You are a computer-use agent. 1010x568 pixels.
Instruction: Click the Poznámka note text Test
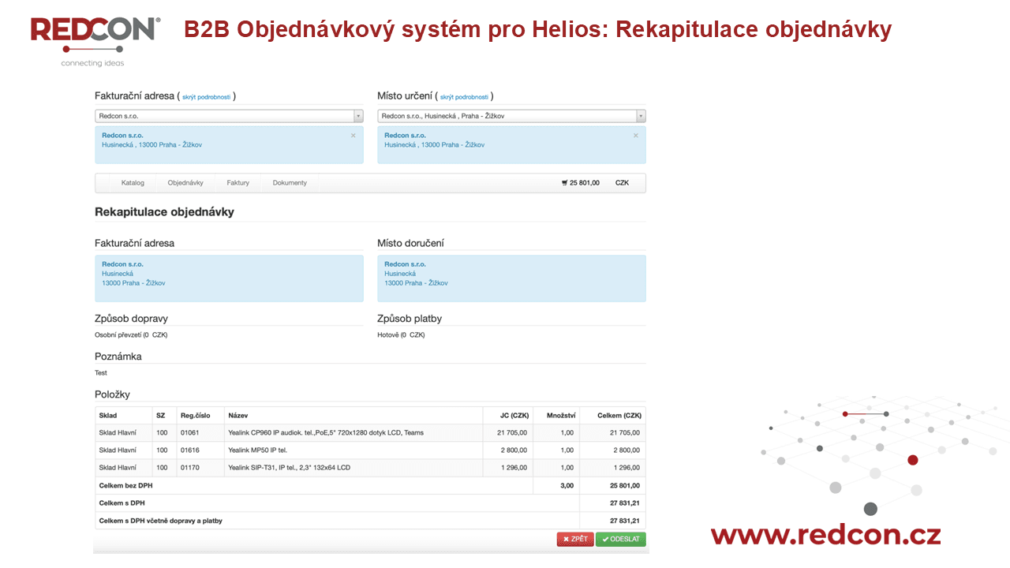click(101, 373)
